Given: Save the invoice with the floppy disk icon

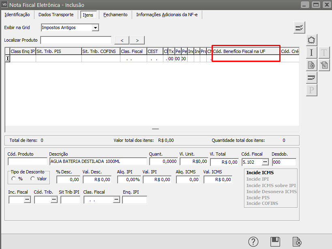Looking at the screenshot, I should point(275,242).
